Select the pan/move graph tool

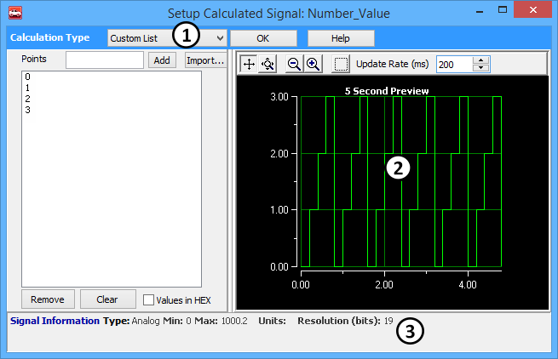click(x=249, y=64)
